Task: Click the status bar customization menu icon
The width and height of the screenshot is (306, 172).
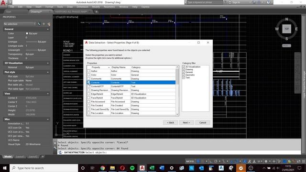Action: click(303, 161)
